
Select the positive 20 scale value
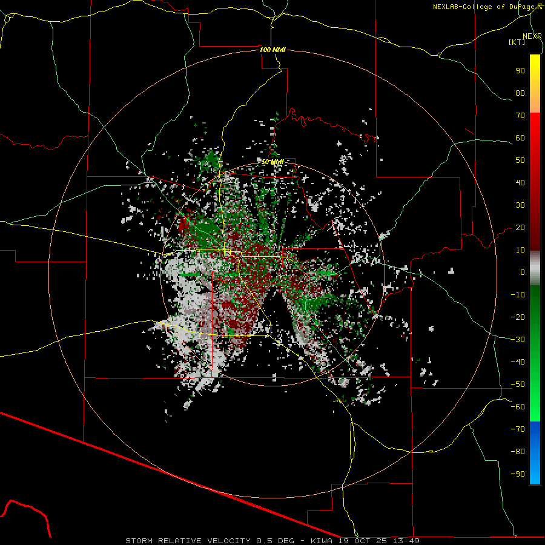point(520,228)
